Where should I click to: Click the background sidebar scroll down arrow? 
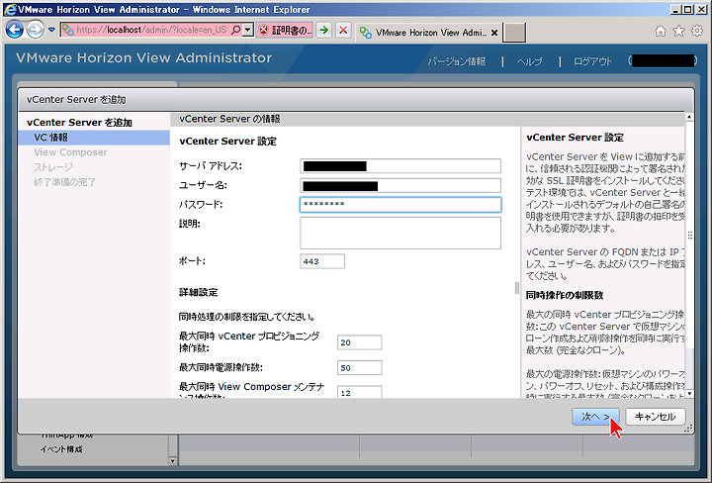click(x=172, y=461)
